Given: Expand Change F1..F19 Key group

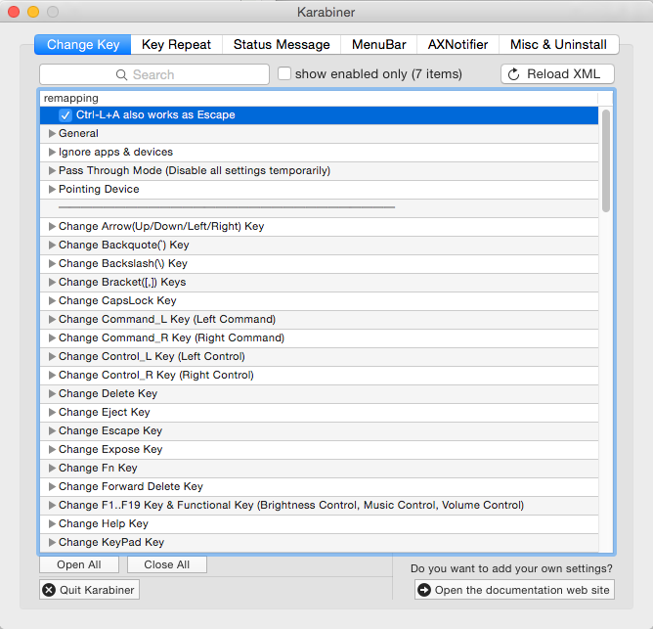Looking at the screenshot, I should pyautogui.click(x=52, y=505).
